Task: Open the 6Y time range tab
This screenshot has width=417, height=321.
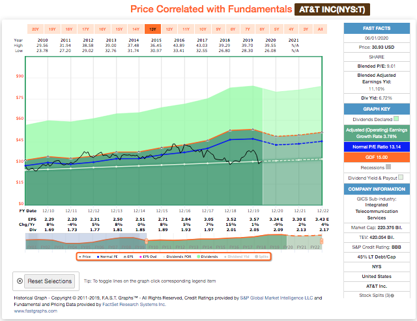Action: [x=262, y=29]
